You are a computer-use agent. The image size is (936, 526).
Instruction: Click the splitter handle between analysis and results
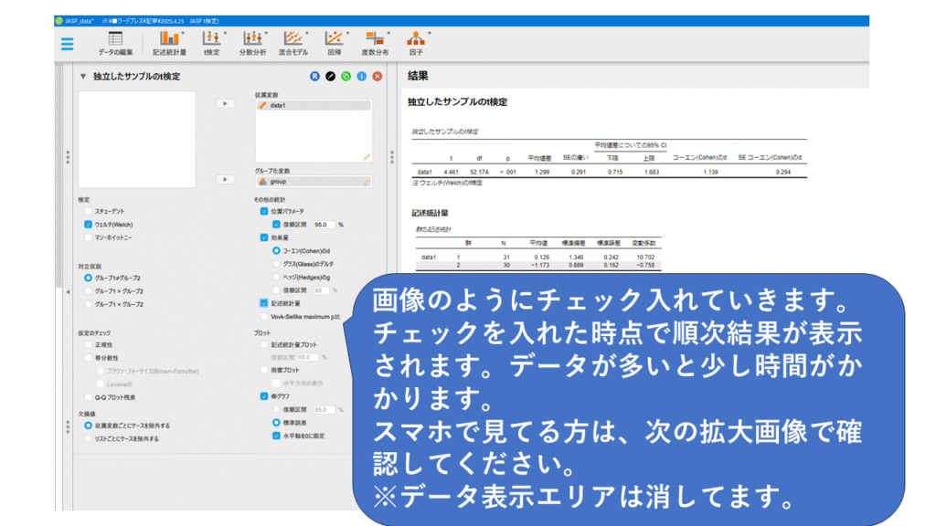point(391,157)
